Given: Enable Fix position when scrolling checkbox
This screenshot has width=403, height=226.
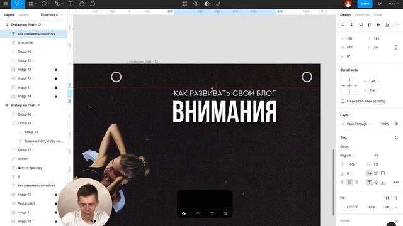Looking at the screenshot, I should 343,101.
